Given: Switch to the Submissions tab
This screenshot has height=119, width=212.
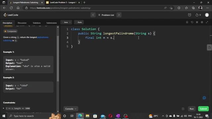Looking at the screenshot, I should pyautogui.click(x=52, y=23).
